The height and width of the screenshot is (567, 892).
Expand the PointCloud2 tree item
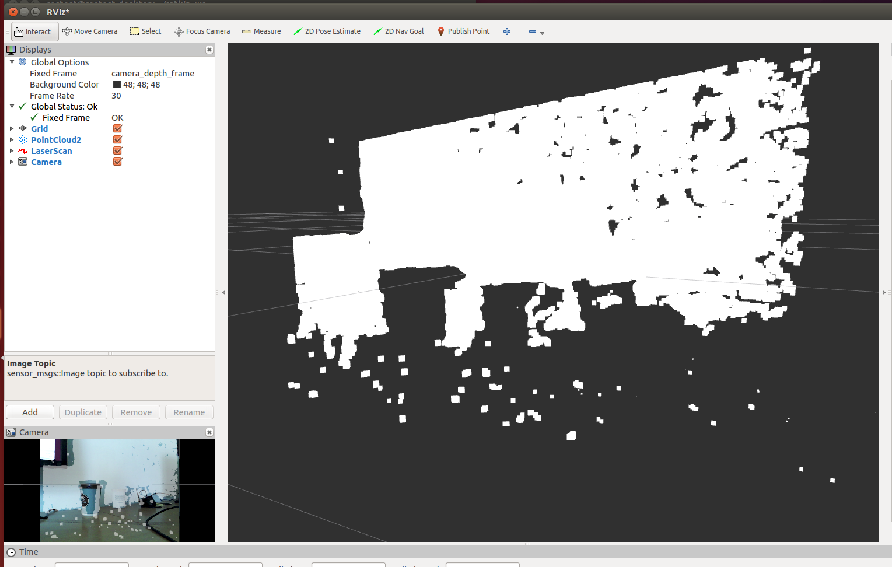(x=12, y=140)
